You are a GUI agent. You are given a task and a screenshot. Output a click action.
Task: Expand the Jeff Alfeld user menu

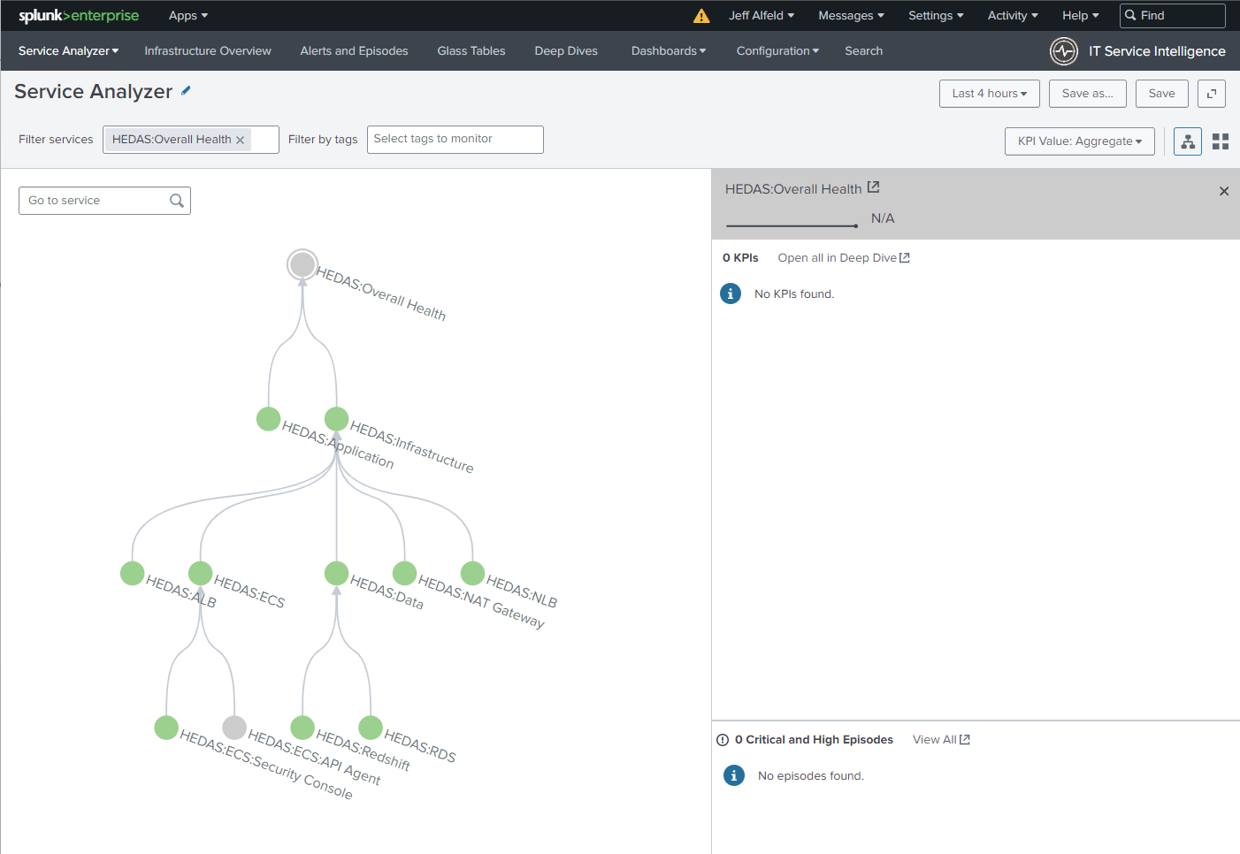(x=762, y=16)
